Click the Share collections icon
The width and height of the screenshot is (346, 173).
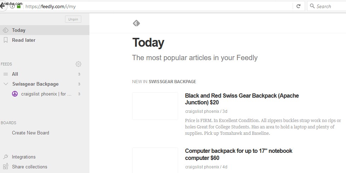point(6,166)
